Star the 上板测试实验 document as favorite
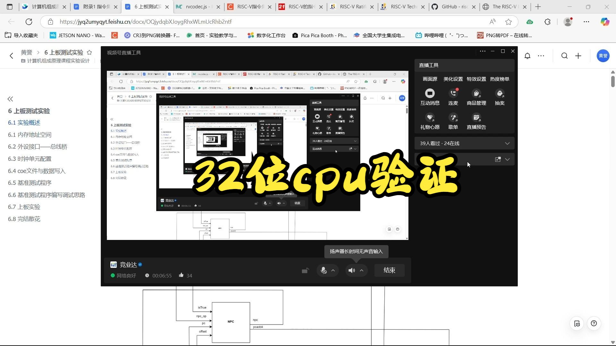The image size is (616, 346). (x=90, y=52)
